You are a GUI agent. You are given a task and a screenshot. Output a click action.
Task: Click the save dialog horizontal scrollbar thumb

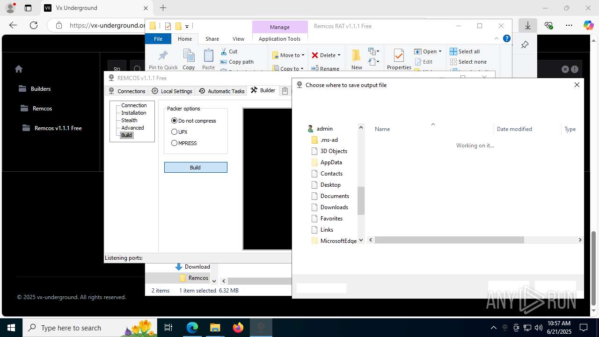(x=449, y=240)
